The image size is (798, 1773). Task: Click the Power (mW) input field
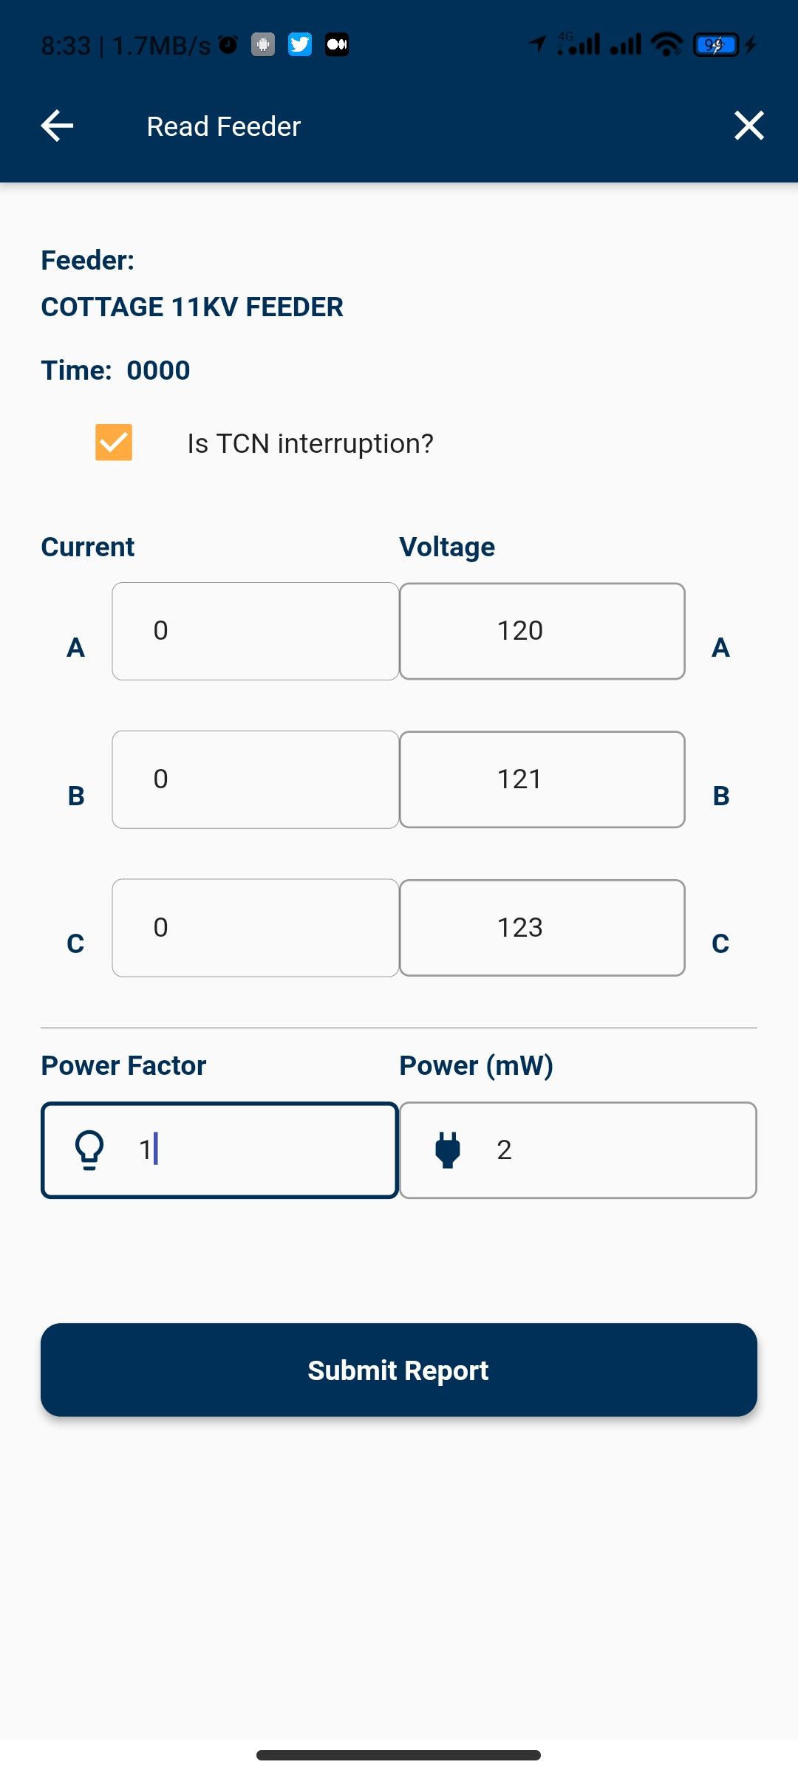[578, 1150]
